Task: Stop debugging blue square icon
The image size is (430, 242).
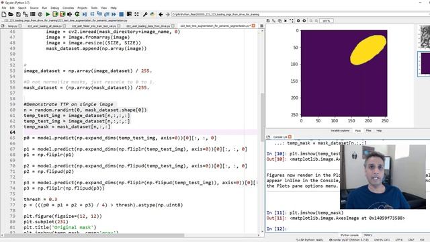Action: 121,14
